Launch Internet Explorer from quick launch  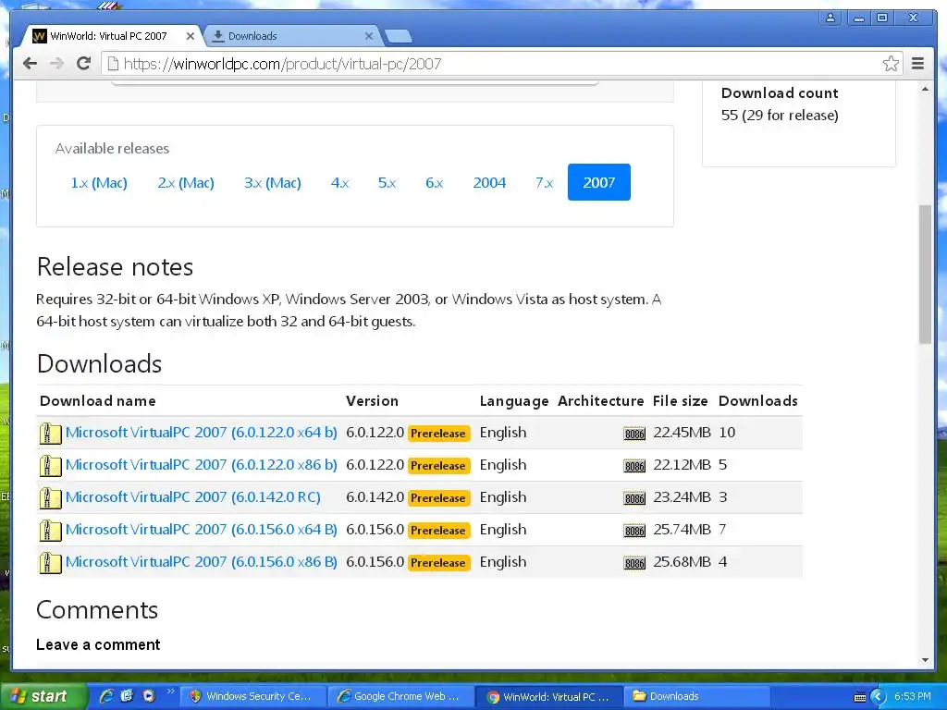point(106,696)
